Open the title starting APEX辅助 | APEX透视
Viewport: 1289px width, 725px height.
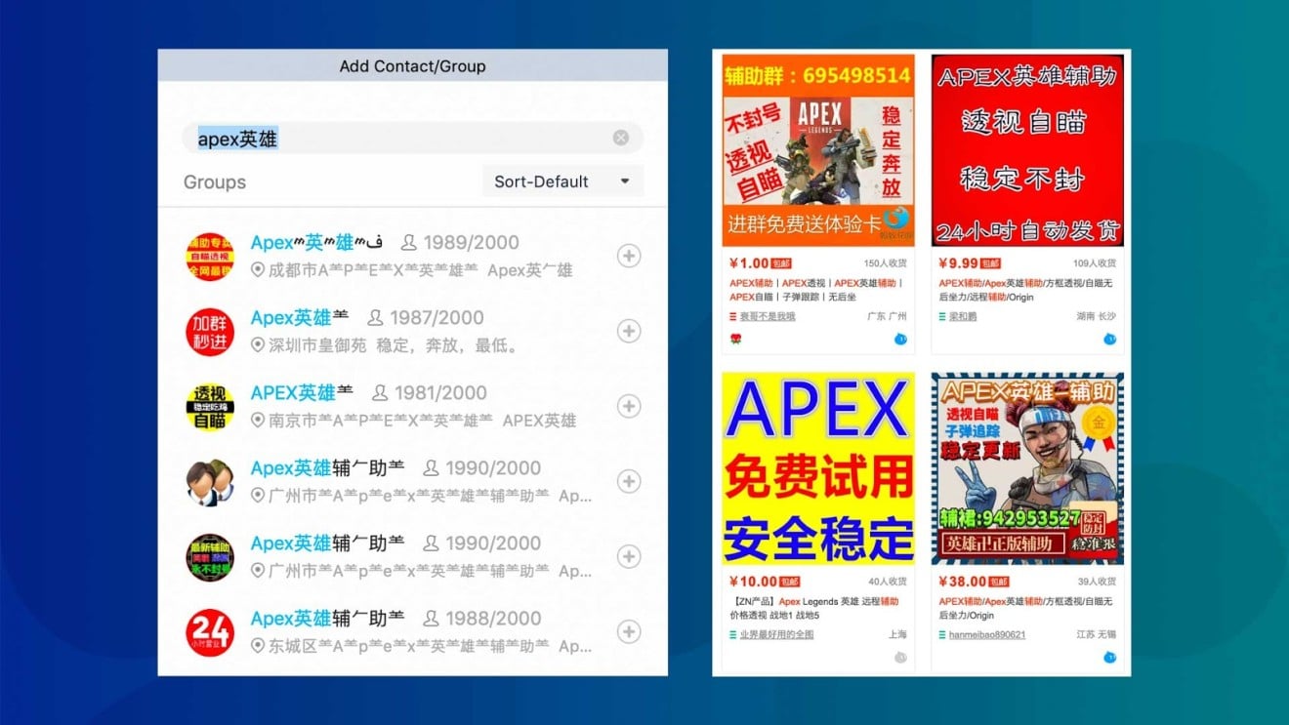pyautogui.click(x=814, y=290)
